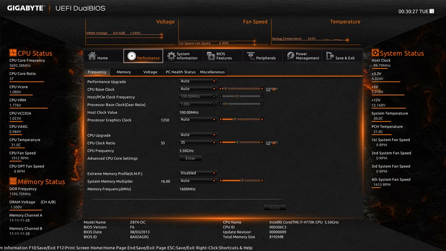446x251 pixels.
Task: Click the Memory Status module icon
Action: click(13, 181)
